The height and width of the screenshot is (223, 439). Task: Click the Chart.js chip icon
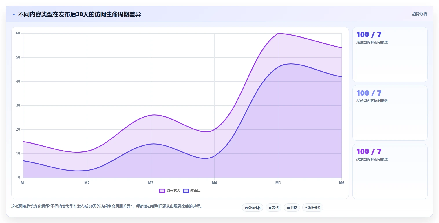246,208
